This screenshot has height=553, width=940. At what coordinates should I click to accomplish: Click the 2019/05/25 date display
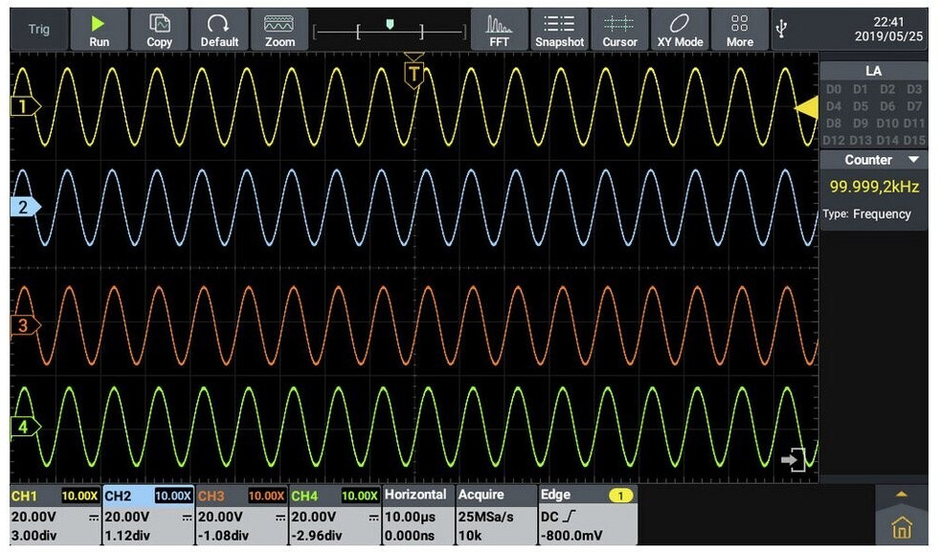888,36
